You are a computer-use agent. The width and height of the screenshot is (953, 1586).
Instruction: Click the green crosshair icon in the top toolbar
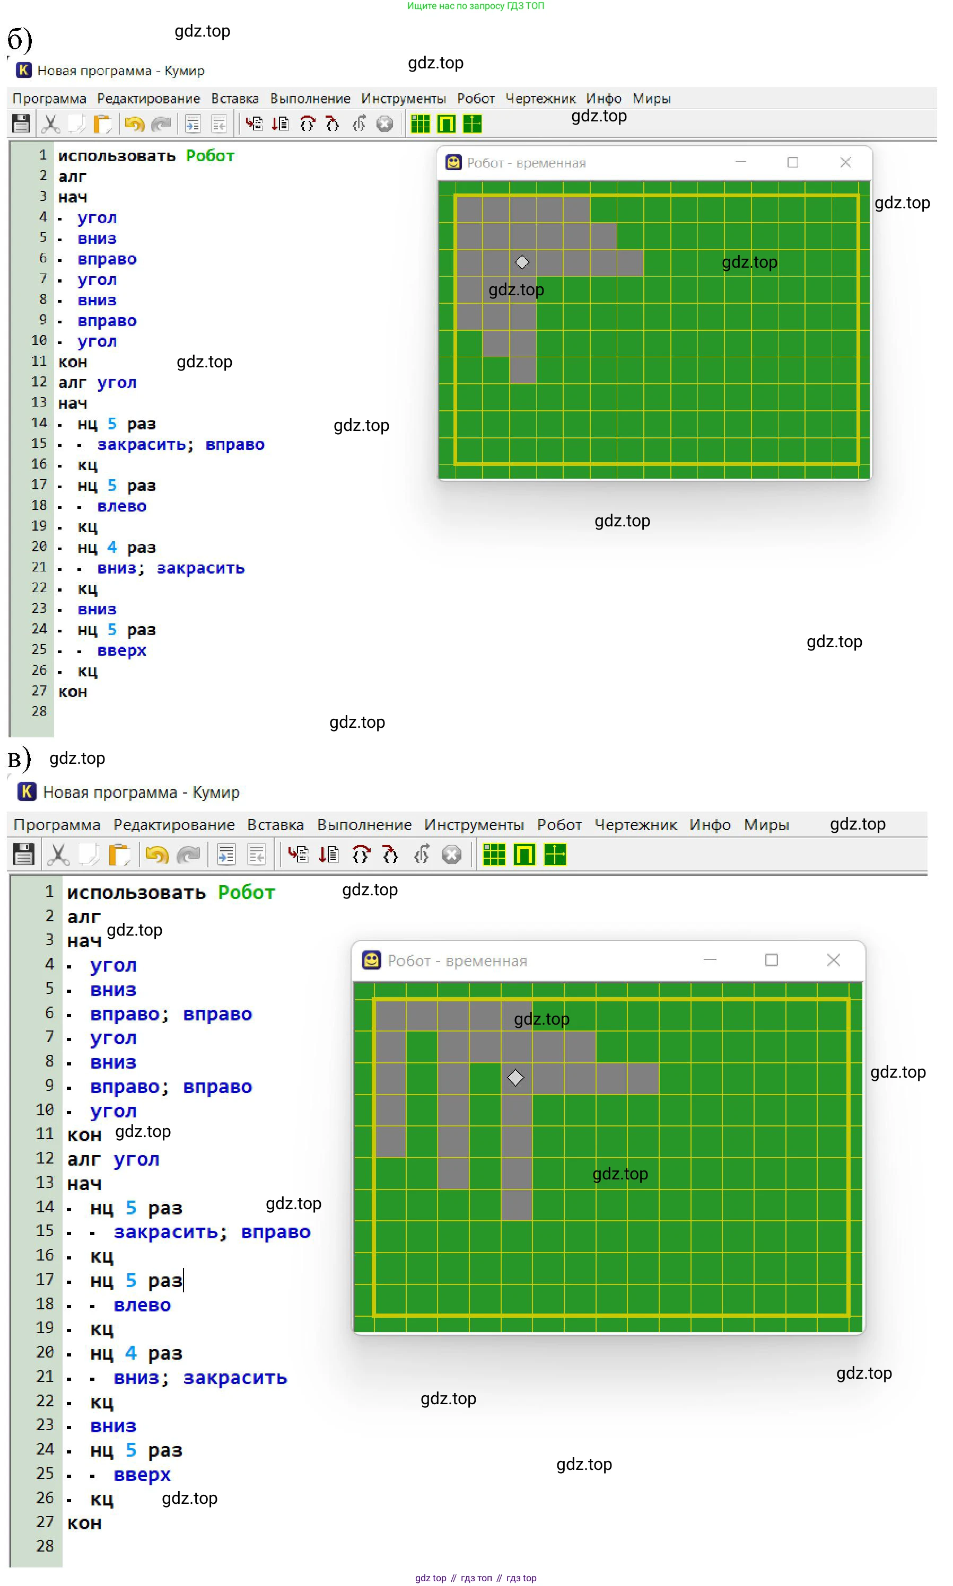pos(472,123)
